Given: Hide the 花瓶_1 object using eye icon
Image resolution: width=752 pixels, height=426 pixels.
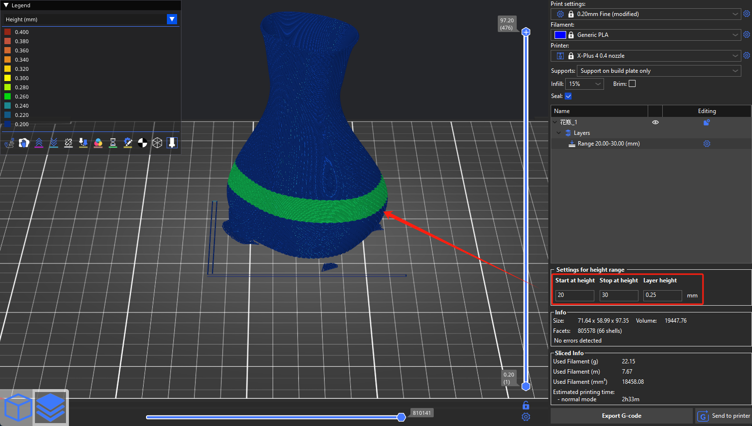Looking at the screenshot, I should tap(655, 122).
